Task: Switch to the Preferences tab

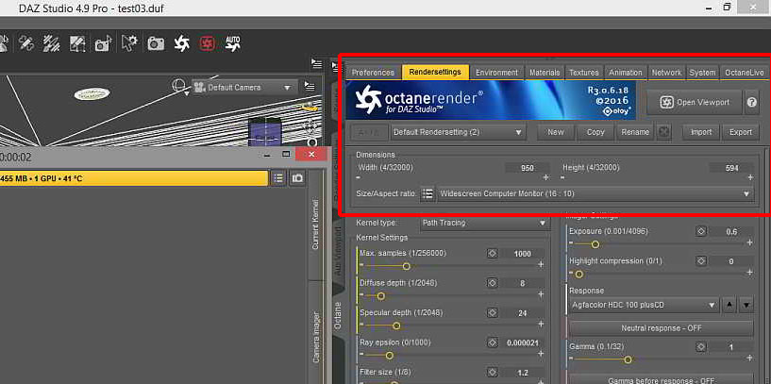Action: pos(373,73)
